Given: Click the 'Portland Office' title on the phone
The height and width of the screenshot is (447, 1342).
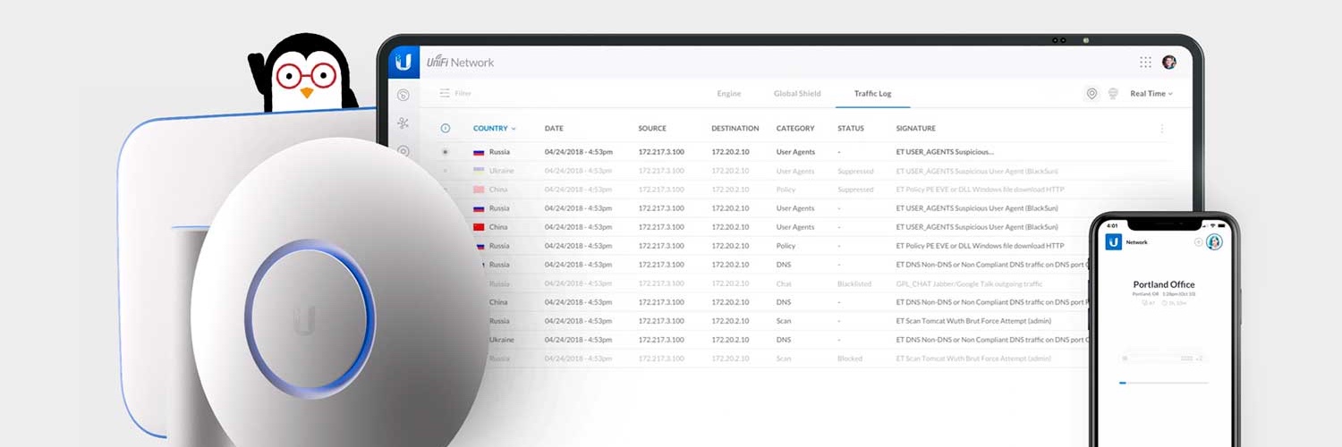Looking at the screenshot, I should [1163, 285].
